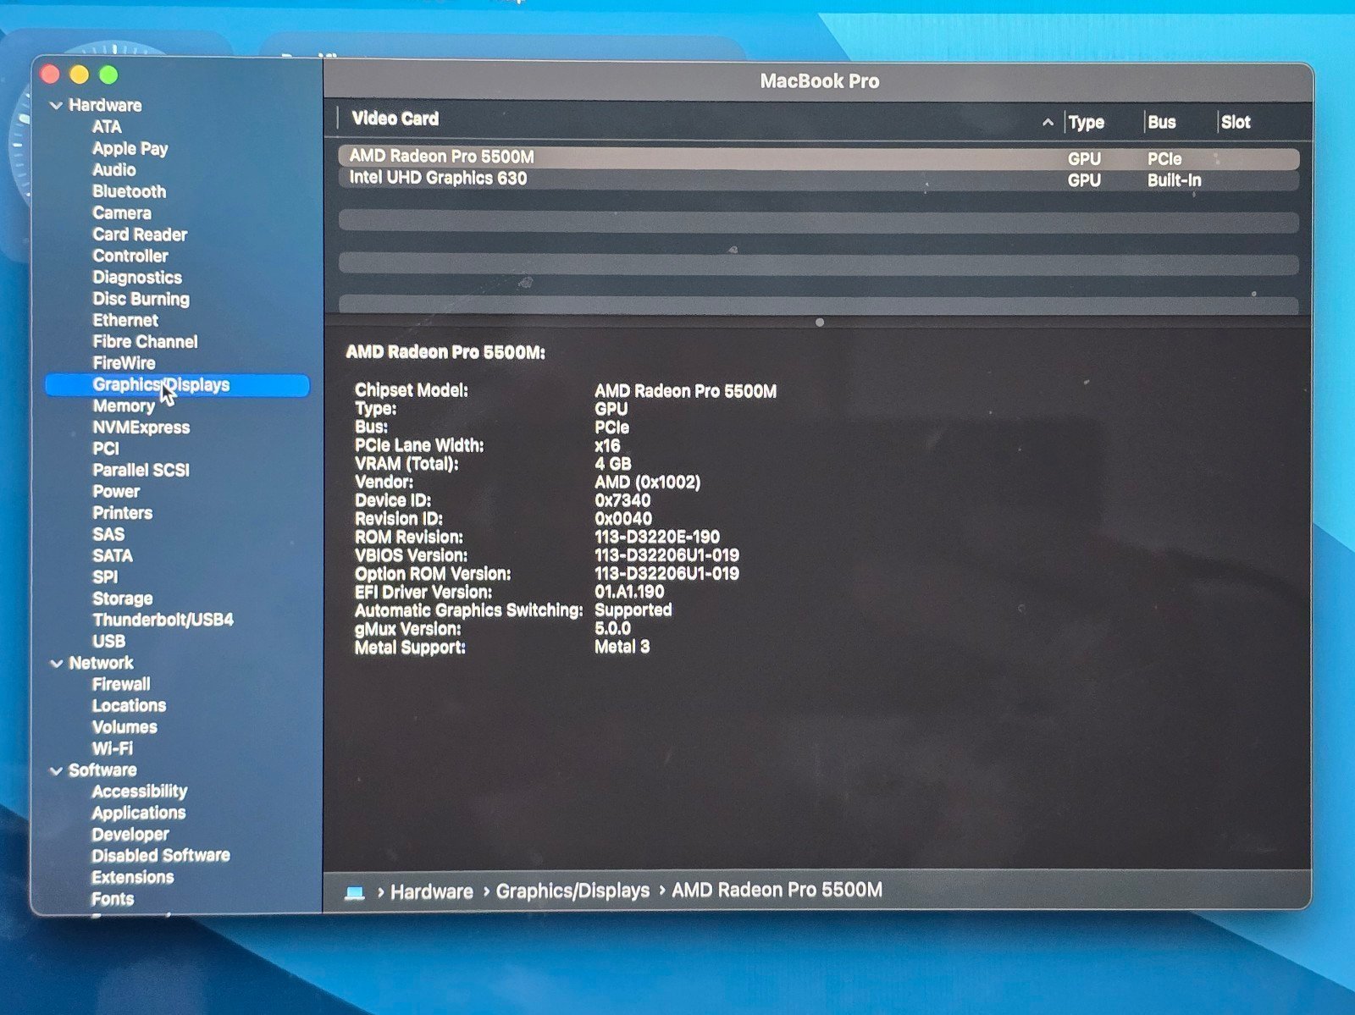Collapse the Software section chevron

[57, 771]
